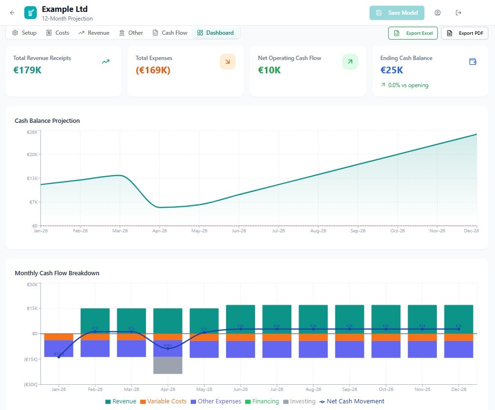Click the Other tab bank icon
This screenshot has width=495, height=410.
coord(122,33)
